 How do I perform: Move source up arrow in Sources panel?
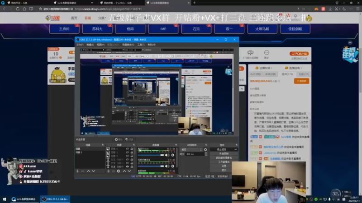124,171
